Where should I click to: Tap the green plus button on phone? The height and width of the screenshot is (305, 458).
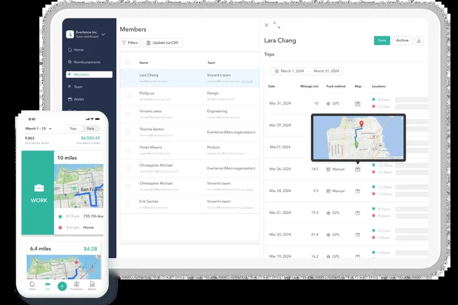(62, 286)
